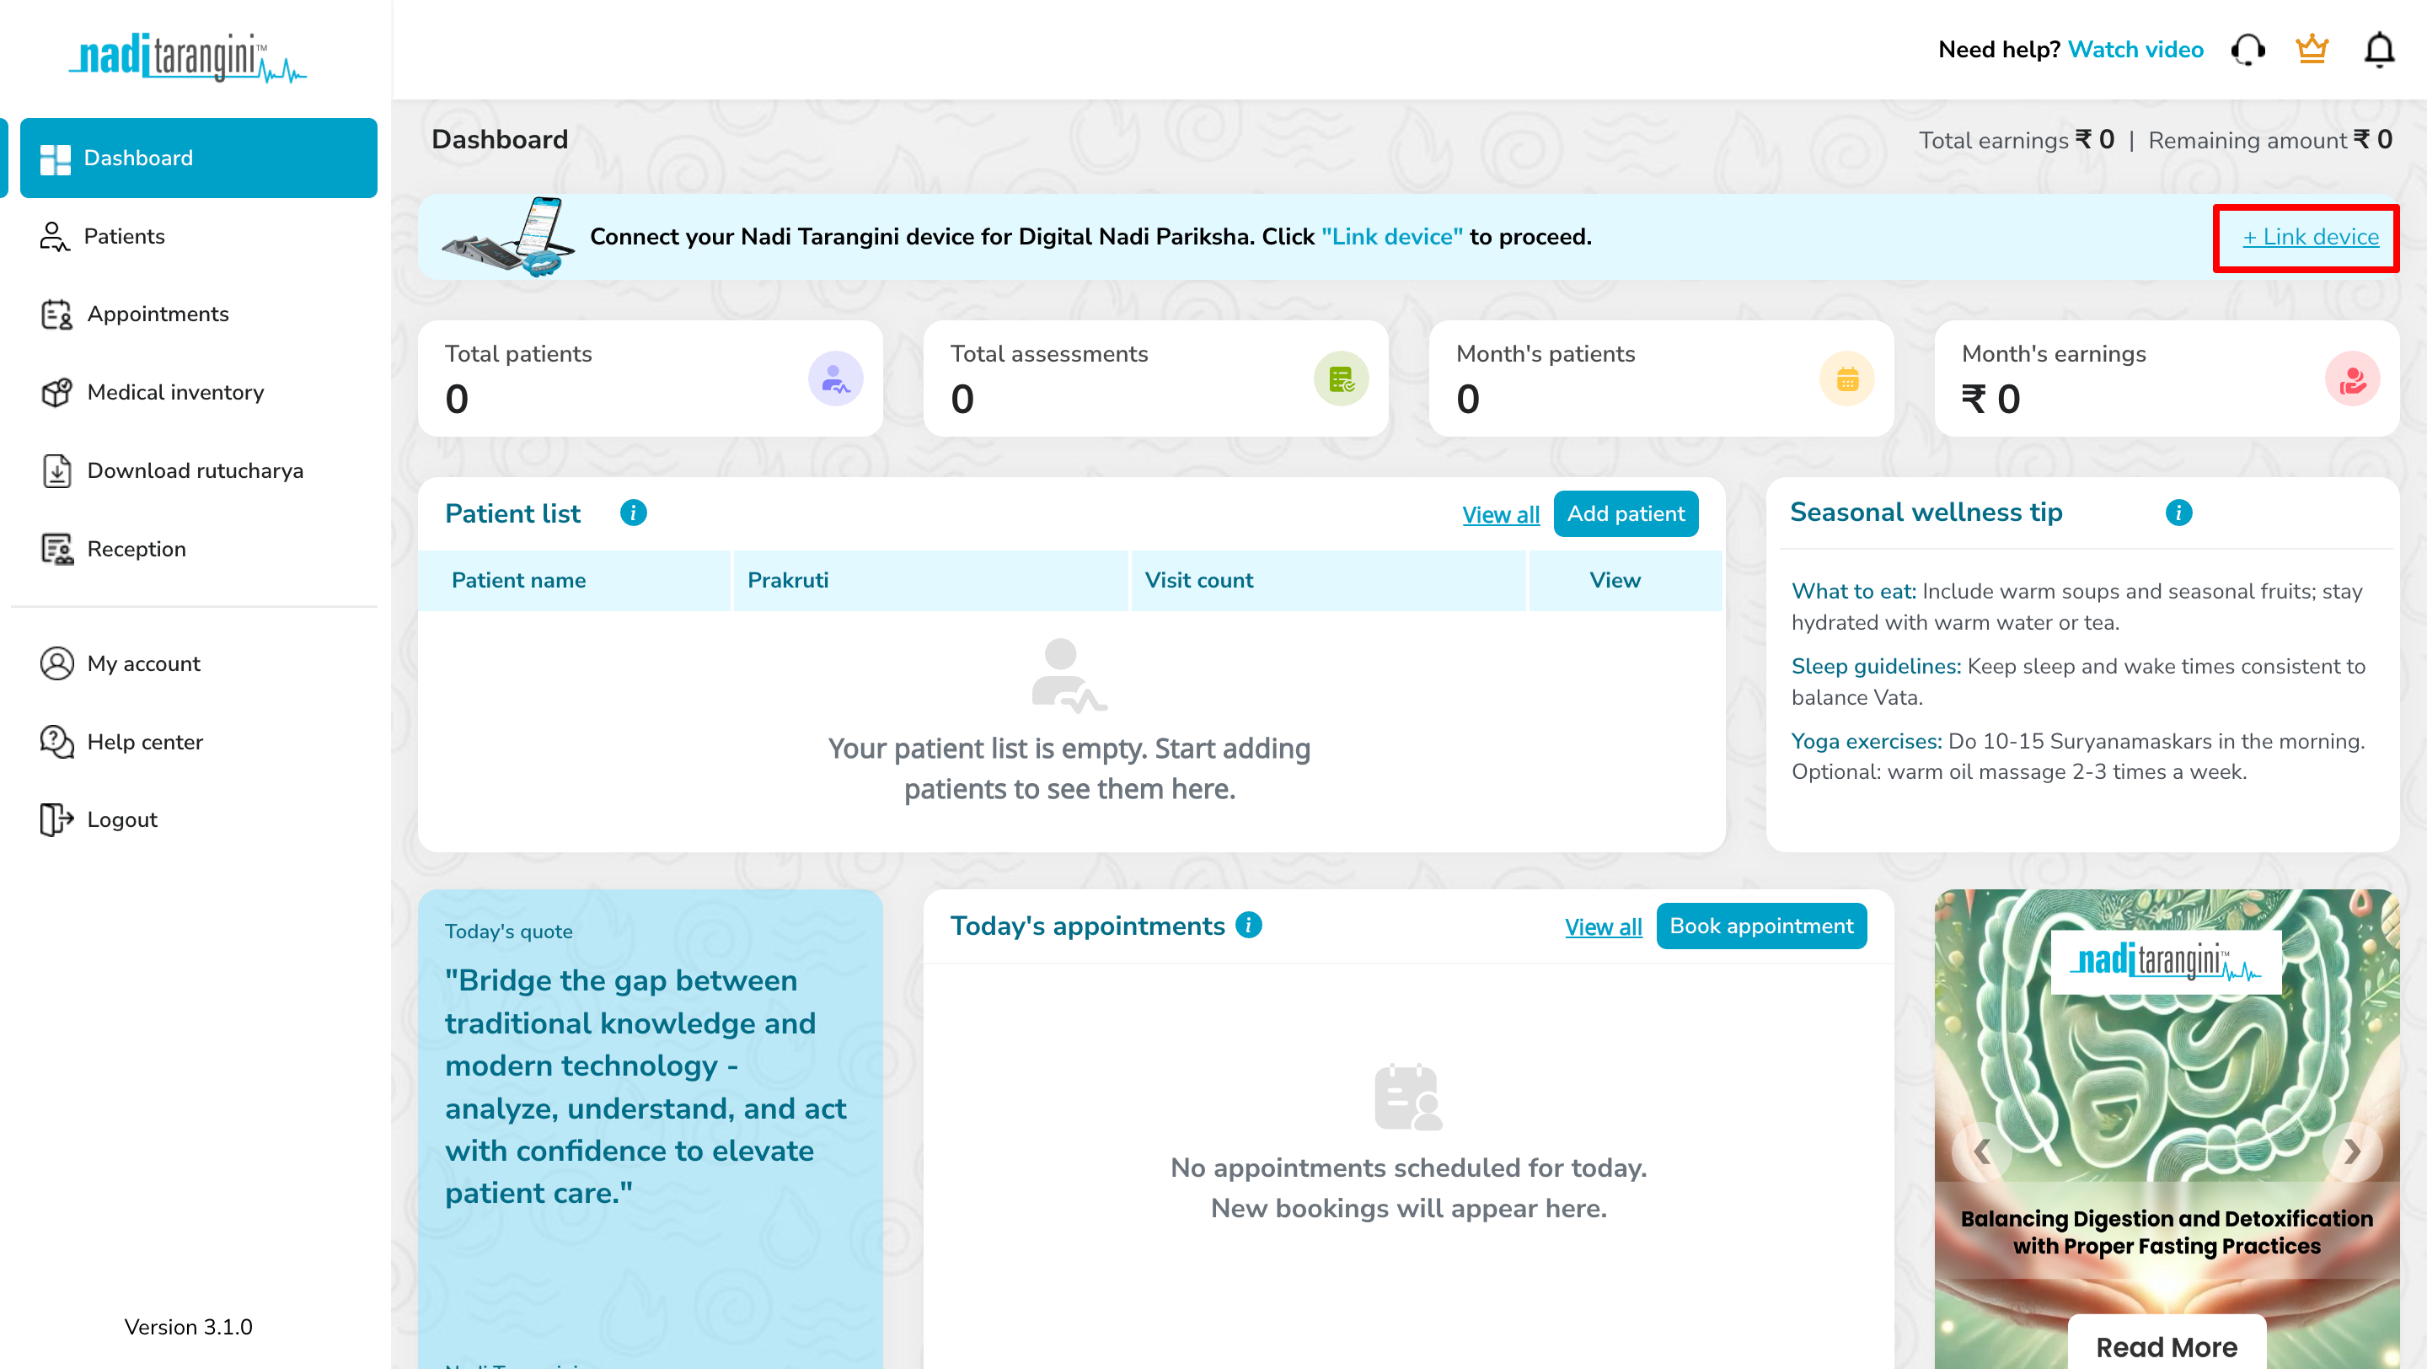Click the Watch video link

pos(2135,49)
